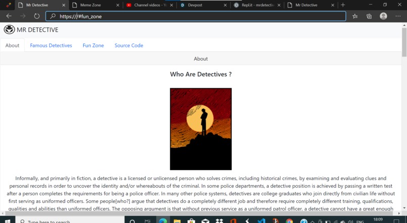Click the detective silhouette sunset image
407x223 pixels.
(200, 129)
